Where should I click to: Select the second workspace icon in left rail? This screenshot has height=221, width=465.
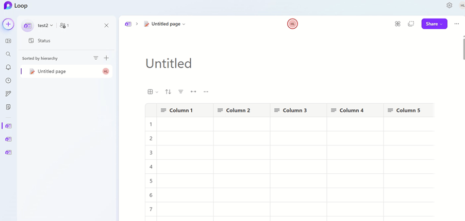8,139
